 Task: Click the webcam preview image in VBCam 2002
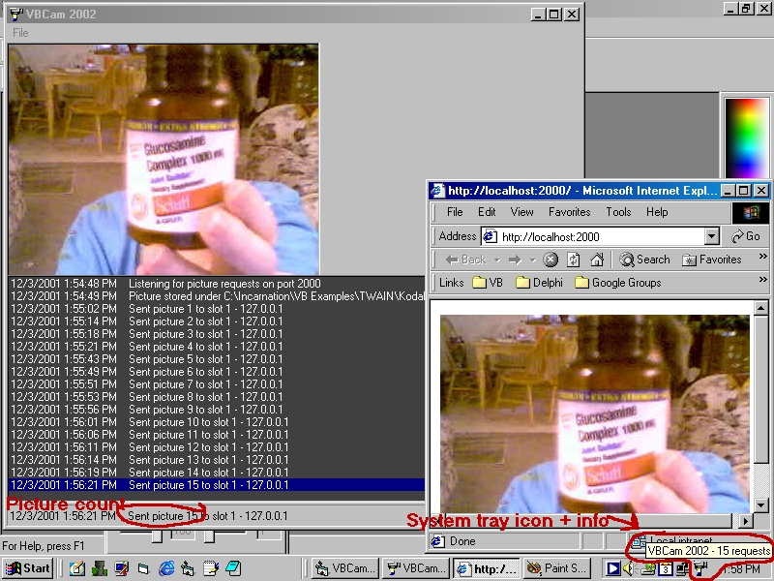coord(164,159)
